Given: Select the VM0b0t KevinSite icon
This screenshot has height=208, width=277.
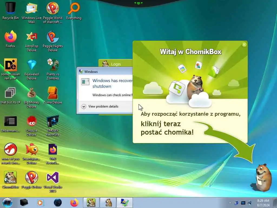Looking at the screenshot, I should coord(53,126).
